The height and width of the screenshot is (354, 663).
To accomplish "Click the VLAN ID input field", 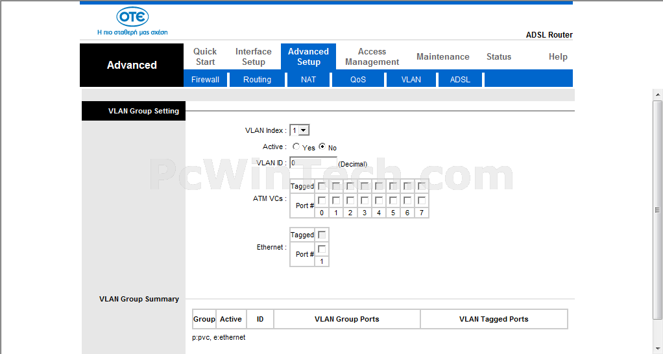I will pos(313,163).
